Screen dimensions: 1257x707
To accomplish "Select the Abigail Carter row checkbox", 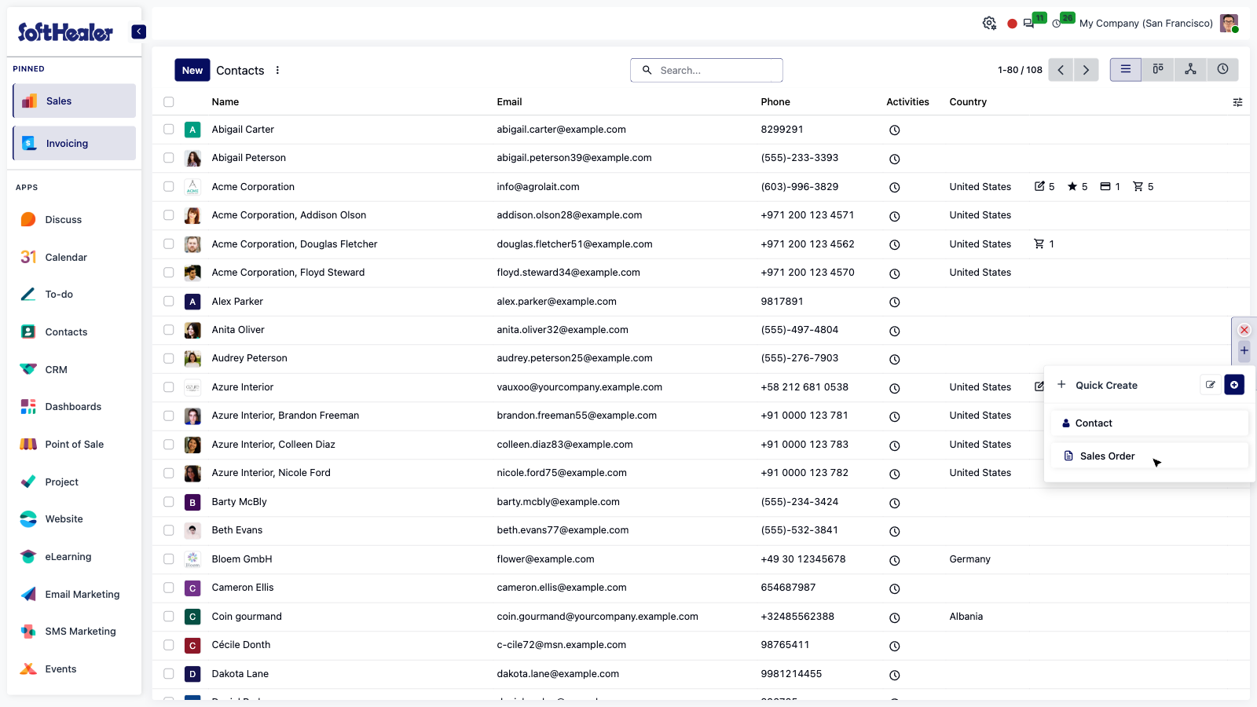I will click(x=169, y=130).
